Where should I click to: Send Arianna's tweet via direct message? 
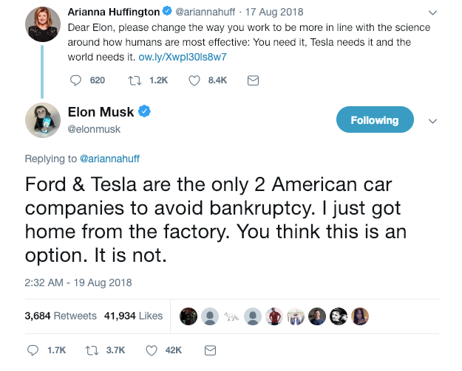click(252, 80)
